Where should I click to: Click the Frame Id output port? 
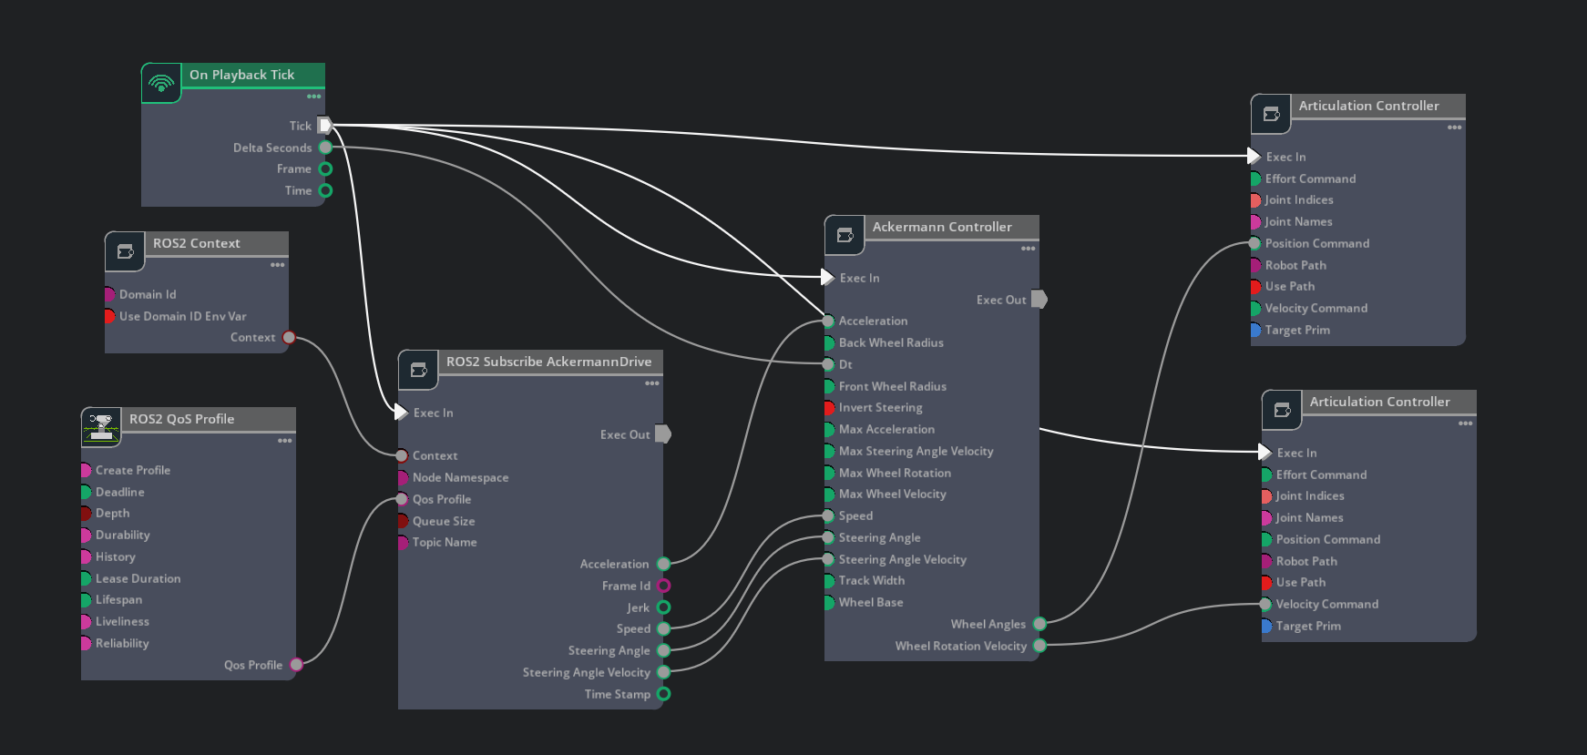tap(663, 586)
